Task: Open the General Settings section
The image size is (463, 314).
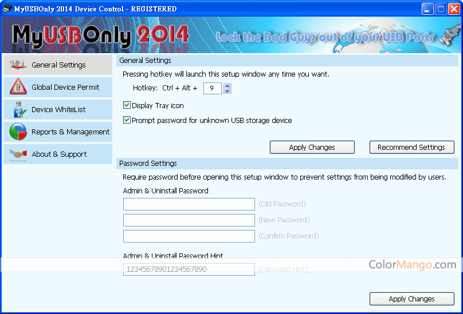Action: [58, 65]
